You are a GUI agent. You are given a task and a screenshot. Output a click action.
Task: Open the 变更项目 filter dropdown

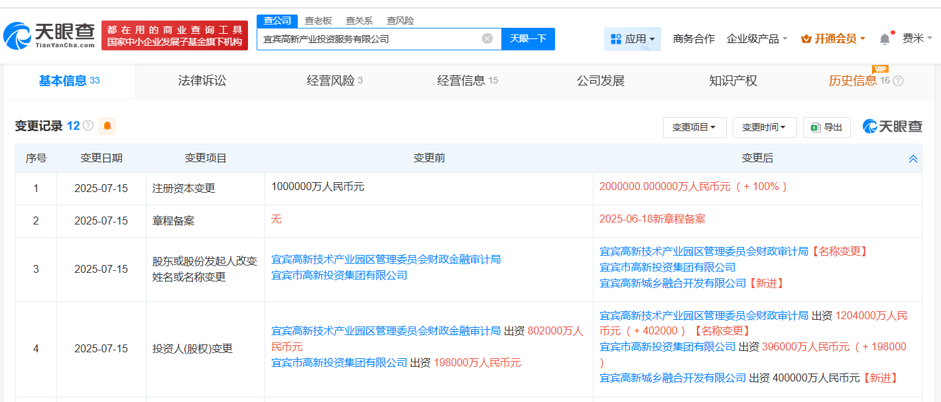[694, 127]
